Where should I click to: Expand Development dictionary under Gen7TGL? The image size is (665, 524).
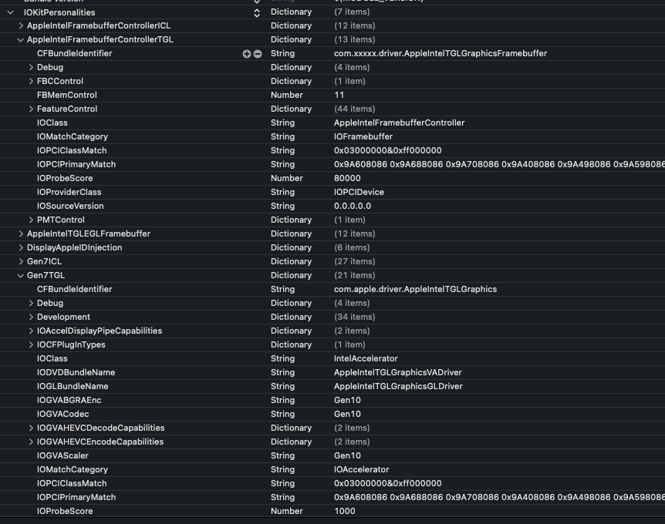point(31,317)
